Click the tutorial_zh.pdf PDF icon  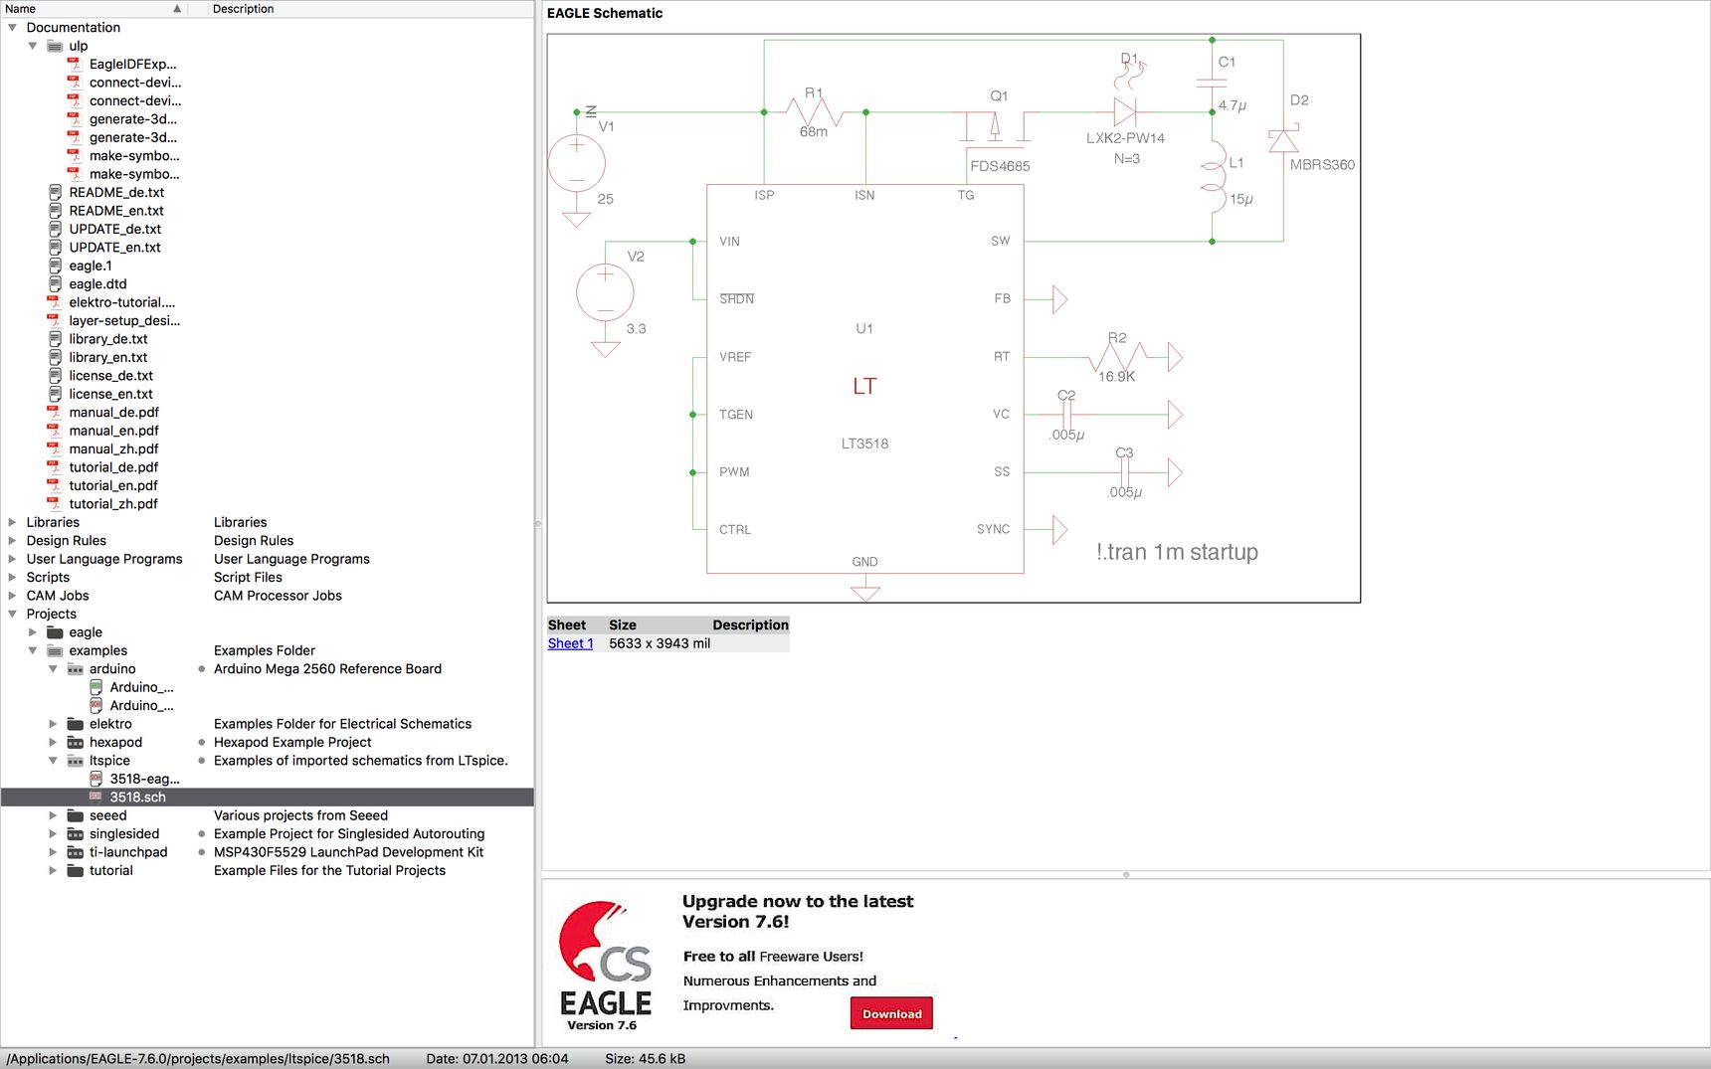coord(54,503)
